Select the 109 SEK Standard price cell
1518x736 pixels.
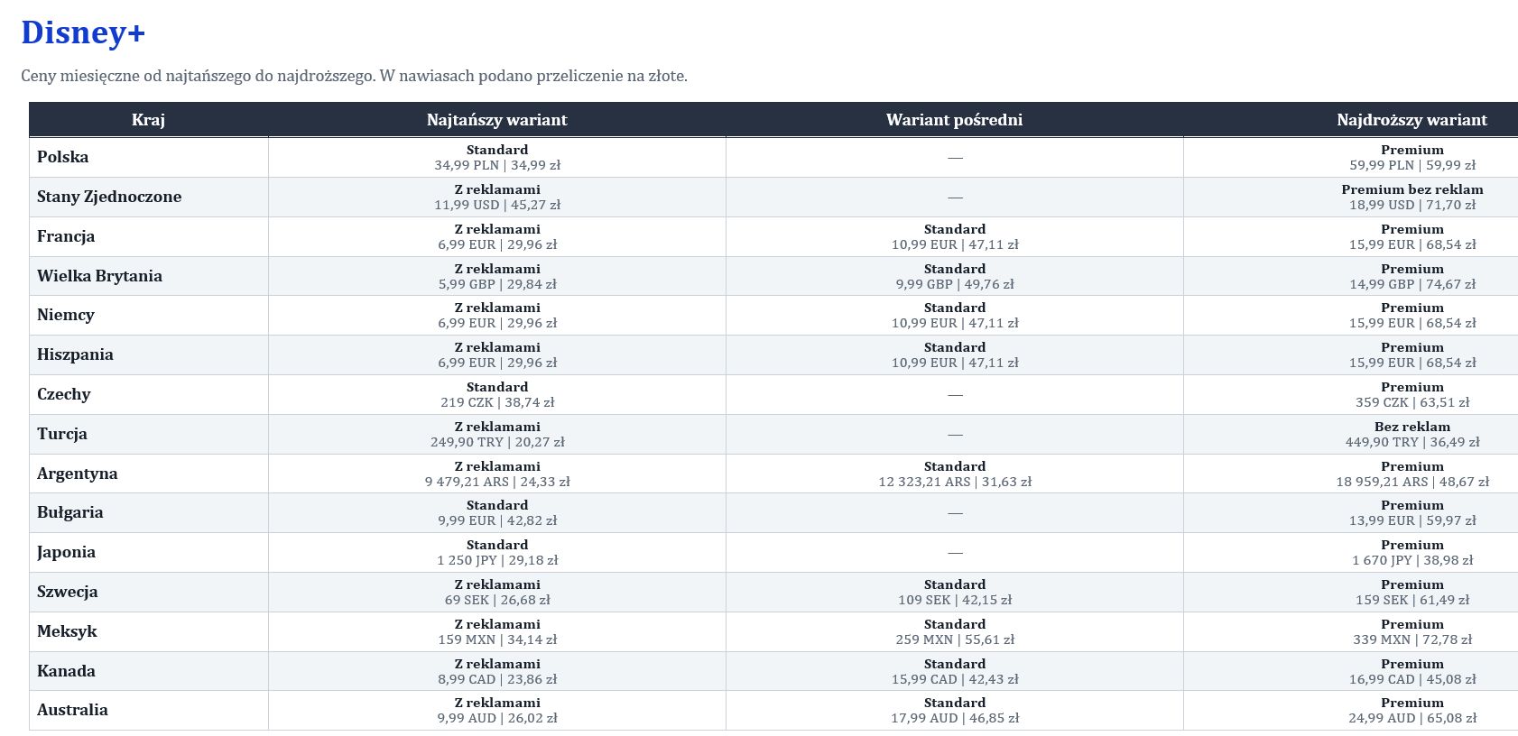pos(955,592)
